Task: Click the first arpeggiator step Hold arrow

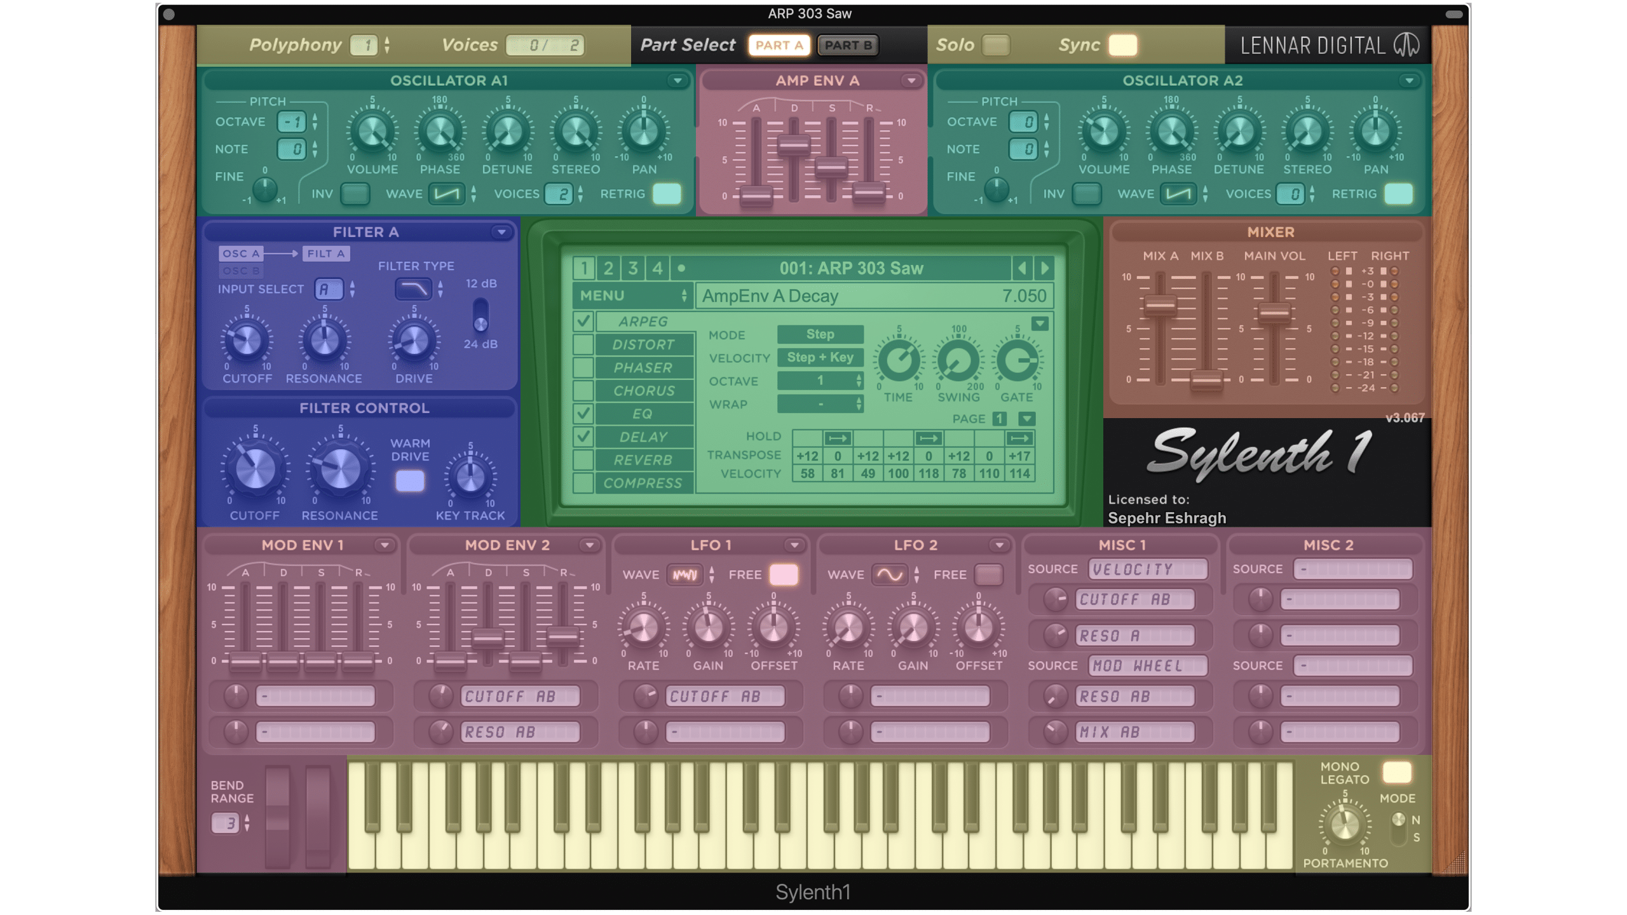Action: click(x=838, y=438)
